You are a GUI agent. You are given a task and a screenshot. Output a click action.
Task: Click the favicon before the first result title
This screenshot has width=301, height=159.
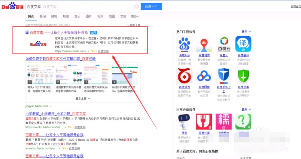tap(27, 33)
